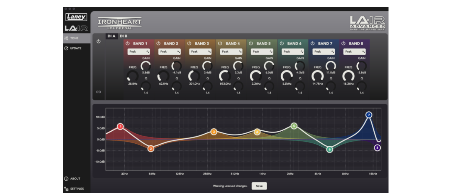Toggle Band 8 power button
This screenshot has height=196, width=459.
pos(343,43)
